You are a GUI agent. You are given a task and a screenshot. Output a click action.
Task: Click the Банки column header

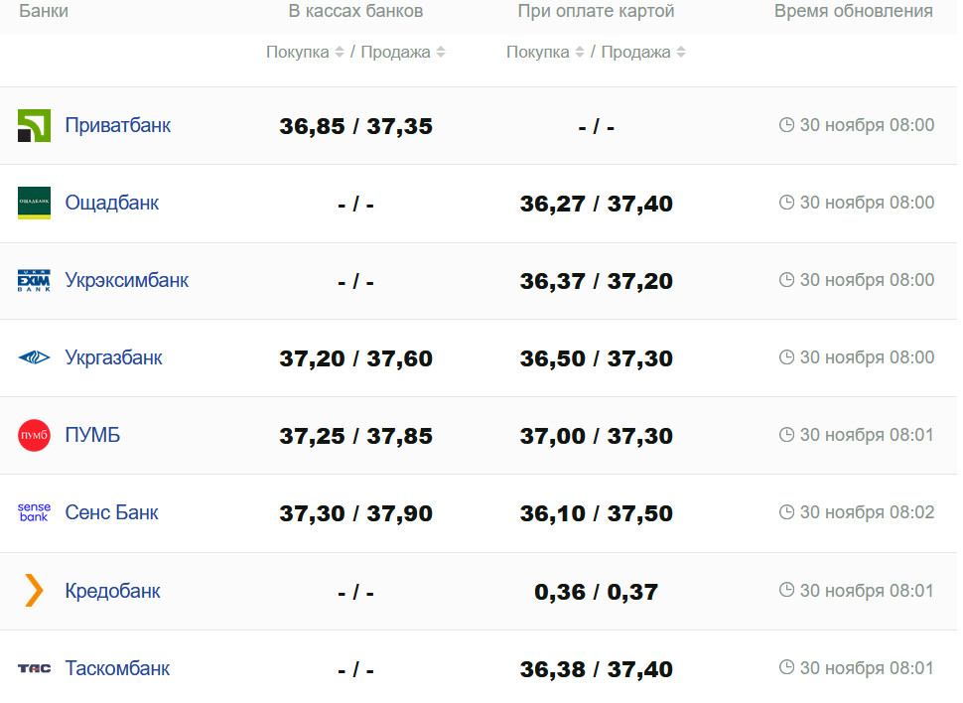[x=44, y=12]
